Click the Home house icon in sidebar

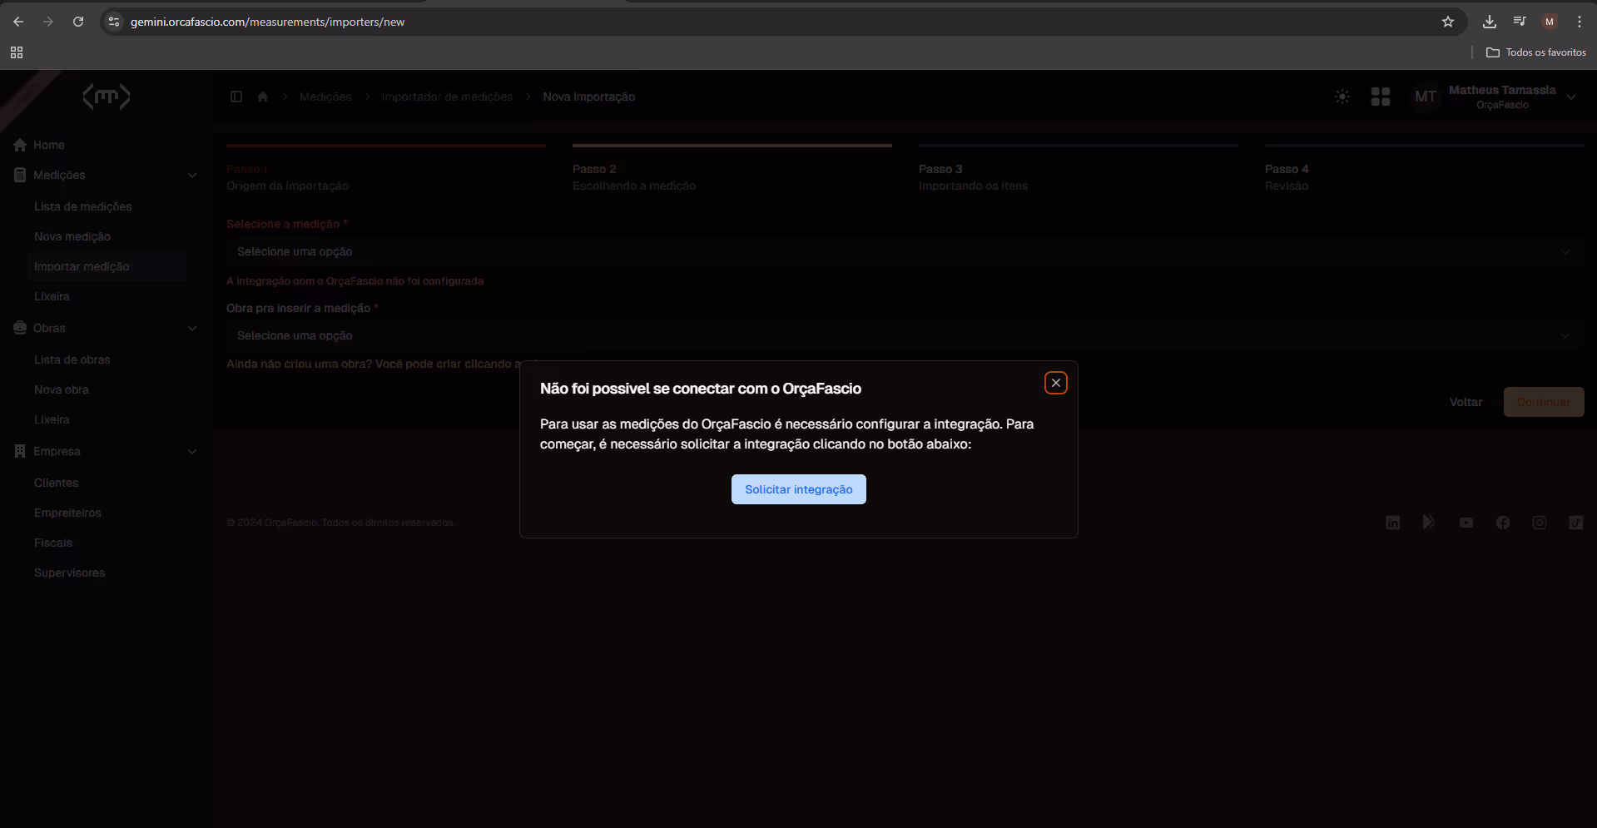[20, 145]
